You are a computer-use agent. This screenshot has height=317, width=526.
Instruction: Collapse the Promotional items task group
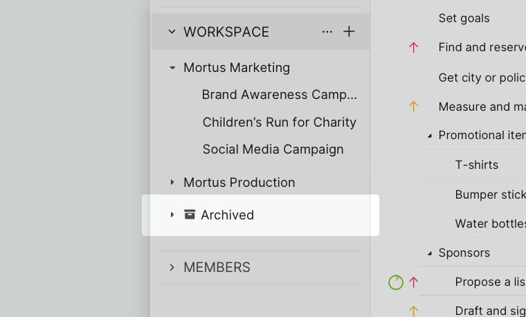429,136
